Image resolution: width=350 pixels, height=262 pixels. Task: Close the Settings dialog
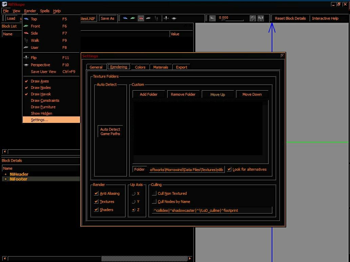point(282,55)
